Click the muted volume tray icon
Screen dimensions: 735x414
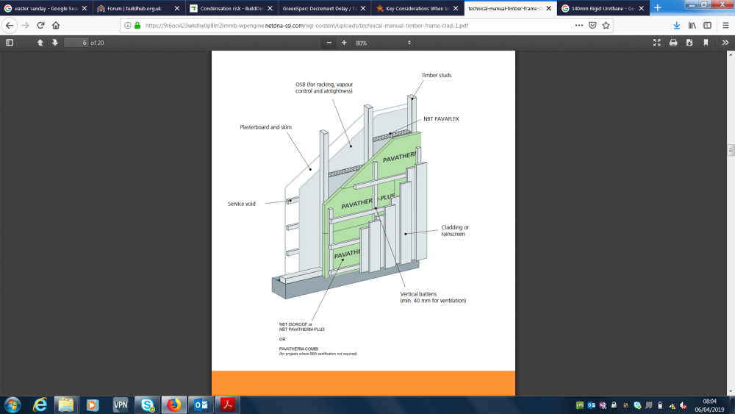[683, 406]
